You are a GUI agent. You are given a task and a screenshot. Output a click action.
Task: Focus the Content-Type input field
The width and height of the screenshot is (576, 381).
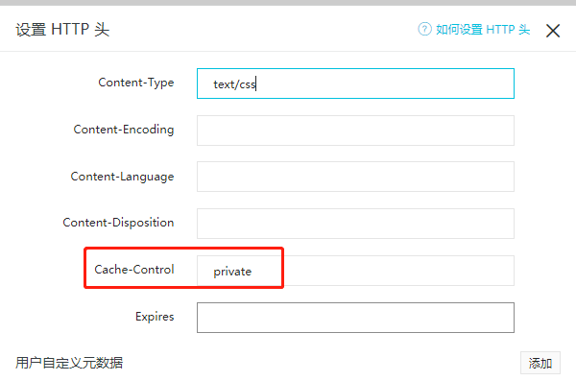355,83
